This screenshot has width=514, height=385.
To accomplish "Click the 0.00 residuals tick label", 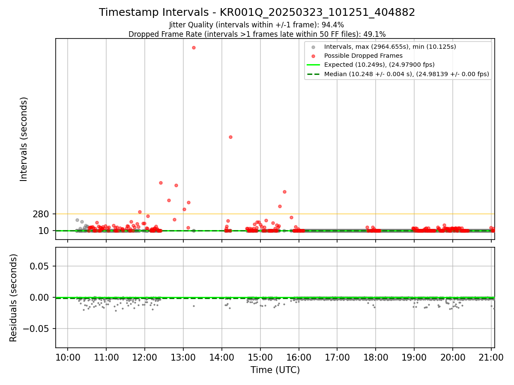I will click(x=39, y=297).
